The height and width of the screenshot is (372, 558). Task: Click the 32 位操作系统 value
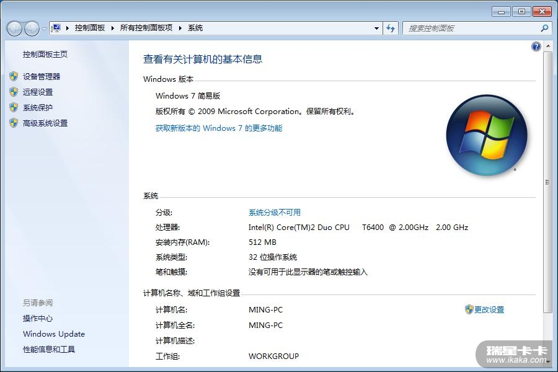(273, 257)
